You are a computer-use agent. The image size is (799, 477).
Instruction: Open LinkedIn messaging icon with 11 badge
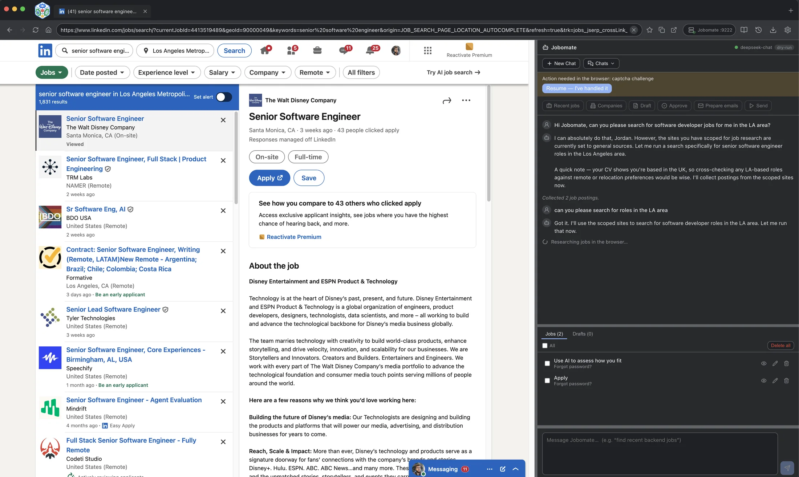[345, 50]
